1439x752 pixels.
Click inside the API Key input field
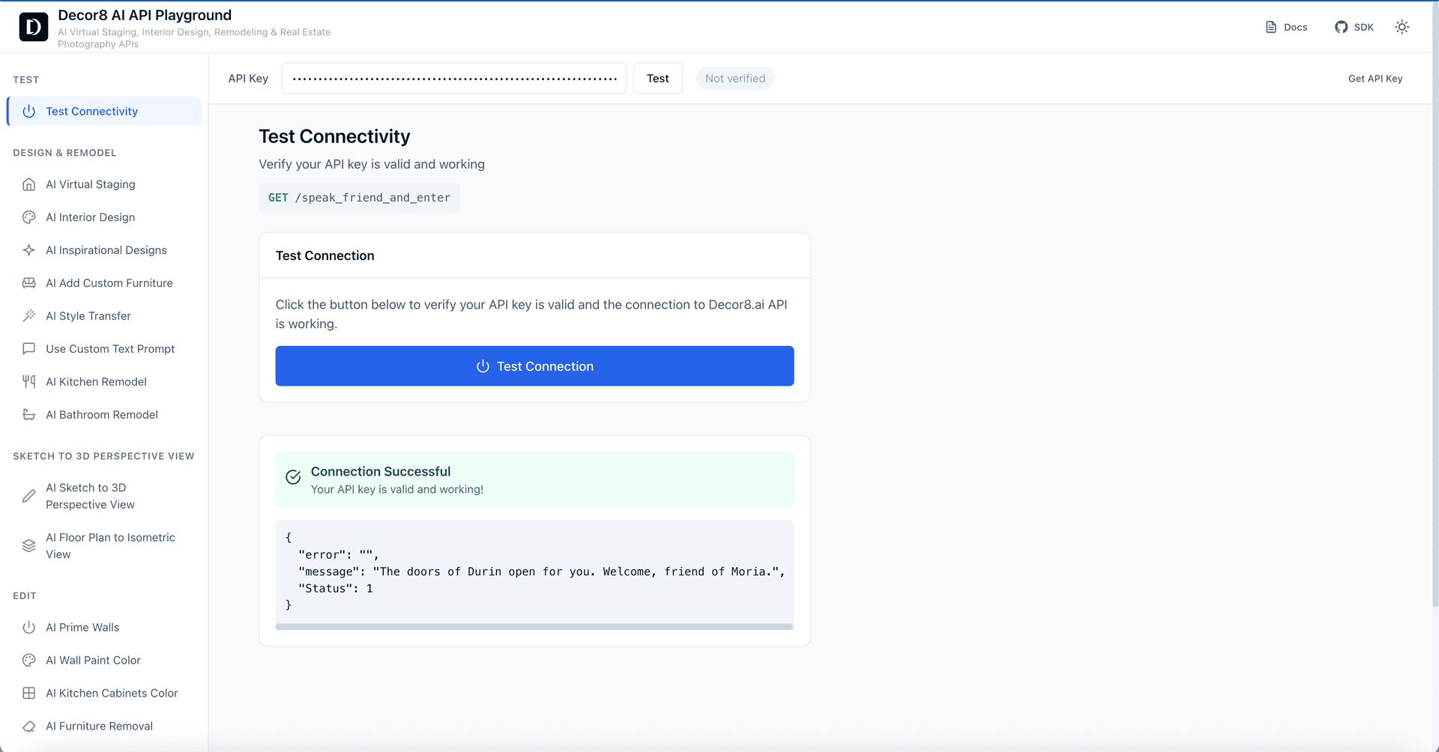(x=453, y=78)
